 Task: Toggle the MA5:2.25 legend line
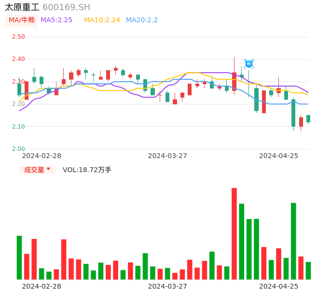(x=56, y=20)
